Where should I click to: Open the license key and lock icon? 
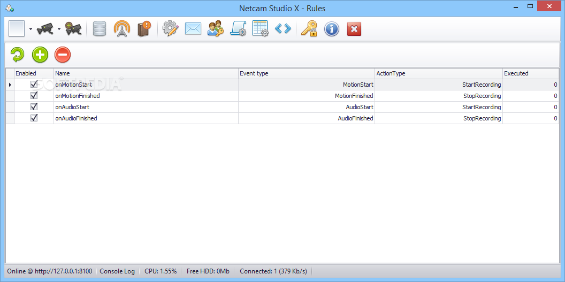tap(309, 29)
